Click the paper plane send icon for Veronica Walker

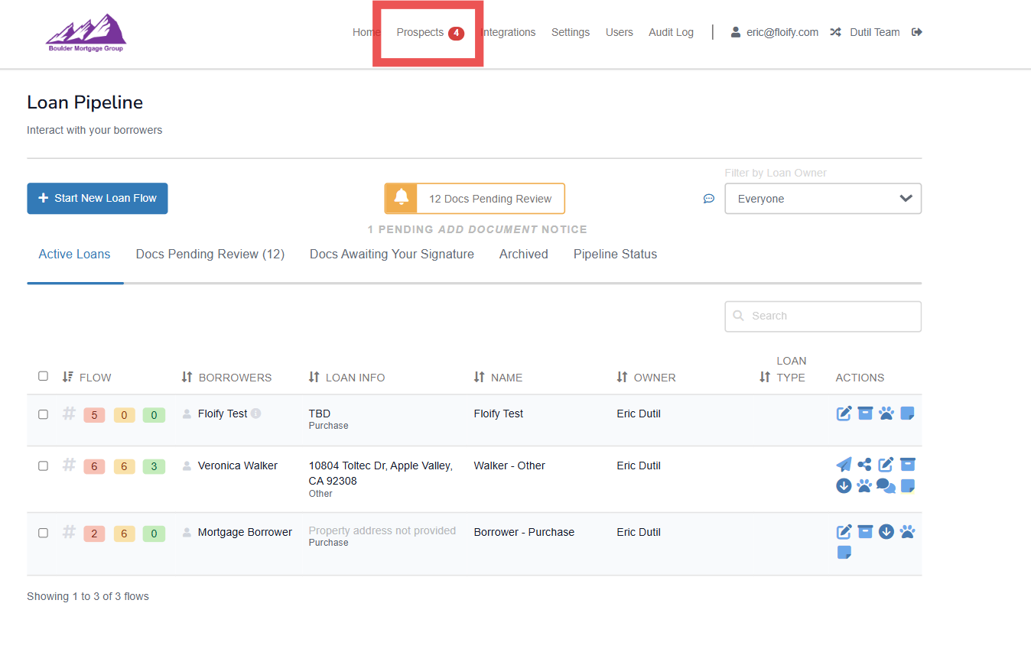tap(844, 465)
